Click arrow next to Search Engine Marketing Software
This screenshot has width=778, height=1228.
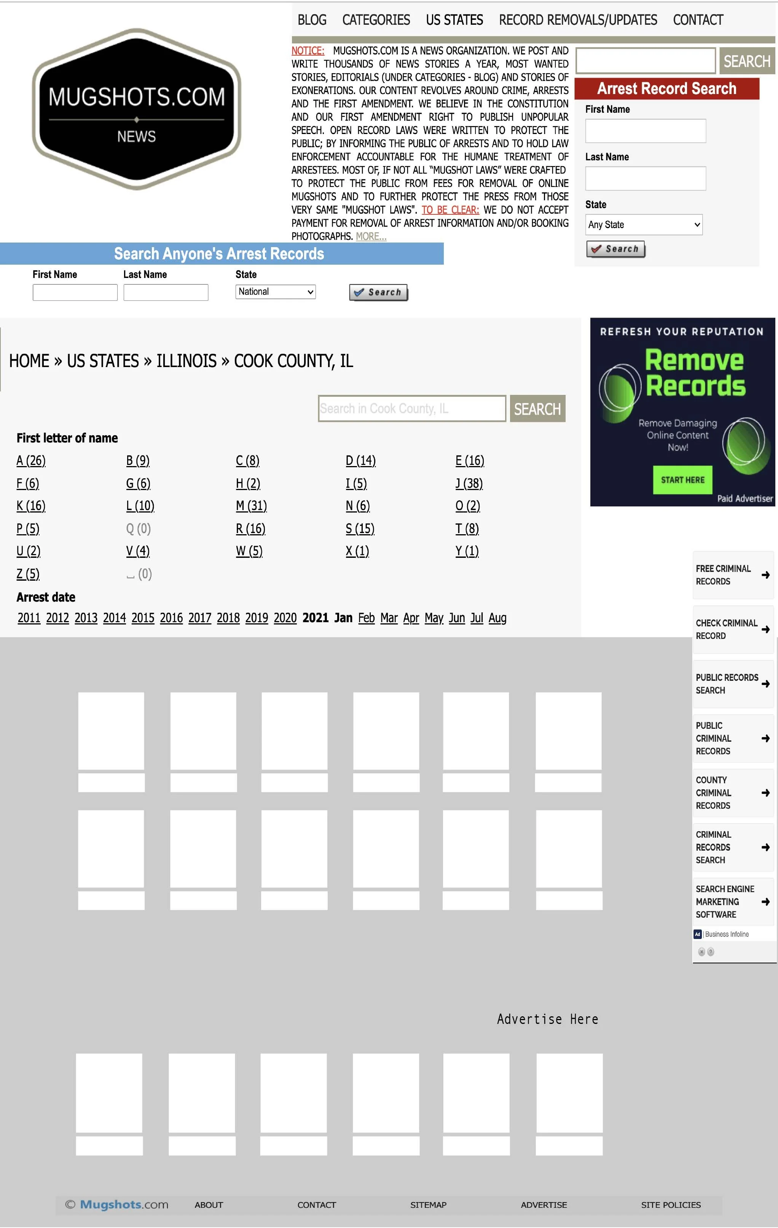765,902
